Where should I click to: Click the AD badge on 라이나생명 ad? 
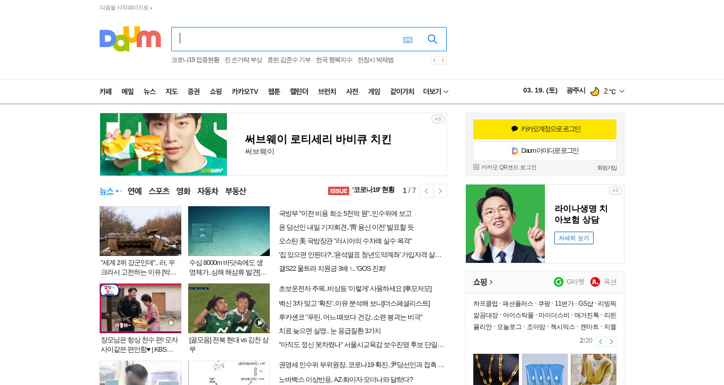(615, 190)
